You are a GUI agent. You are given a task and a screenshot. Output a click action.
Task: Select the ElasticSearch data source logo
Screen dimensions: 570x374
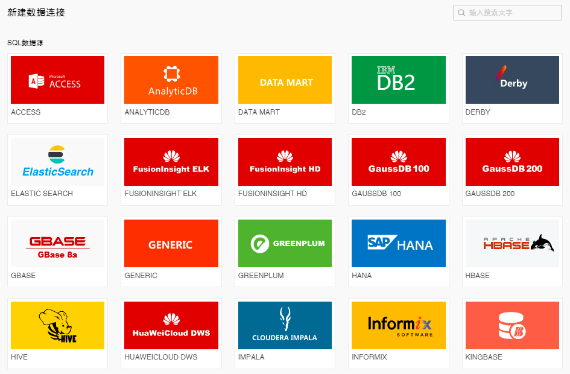pyautogui.click(x=57, y=162)
